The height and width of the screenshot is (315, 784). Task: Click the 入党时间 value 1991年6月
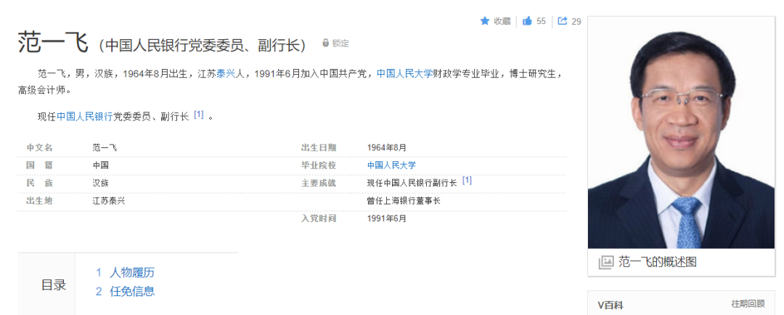(387, 218)
